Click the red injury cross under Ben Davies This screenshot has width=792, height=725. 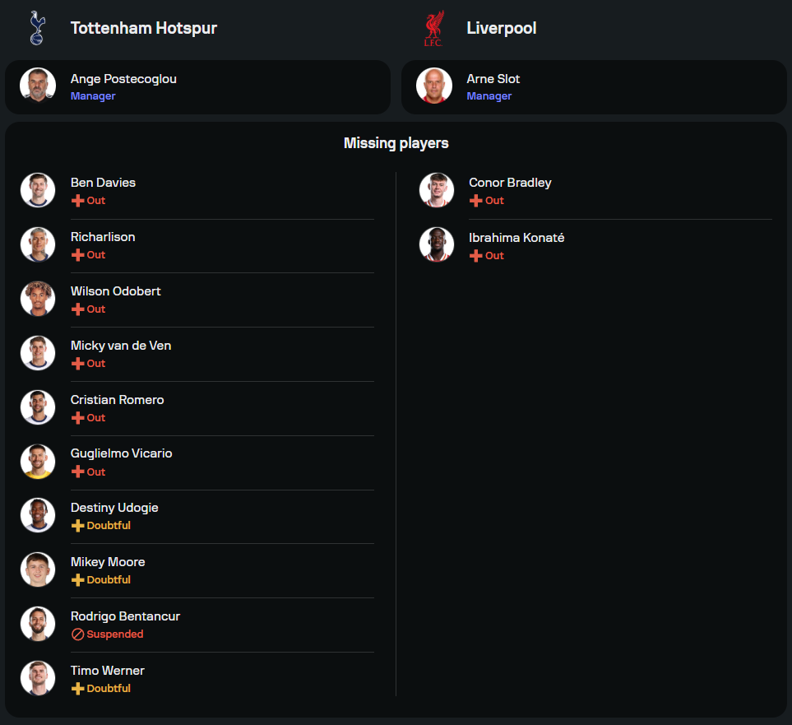[x=78, y=201]
